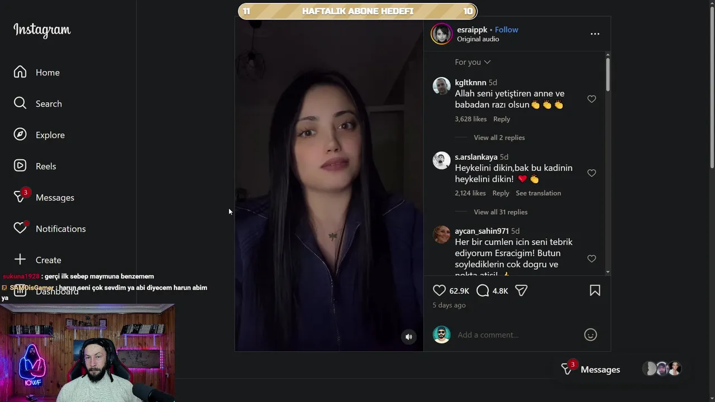The height and width of the screenshot is (402, 715).
Task: Click See translation under s.arslankaya's comment
Action: click(x=538, y=193)
